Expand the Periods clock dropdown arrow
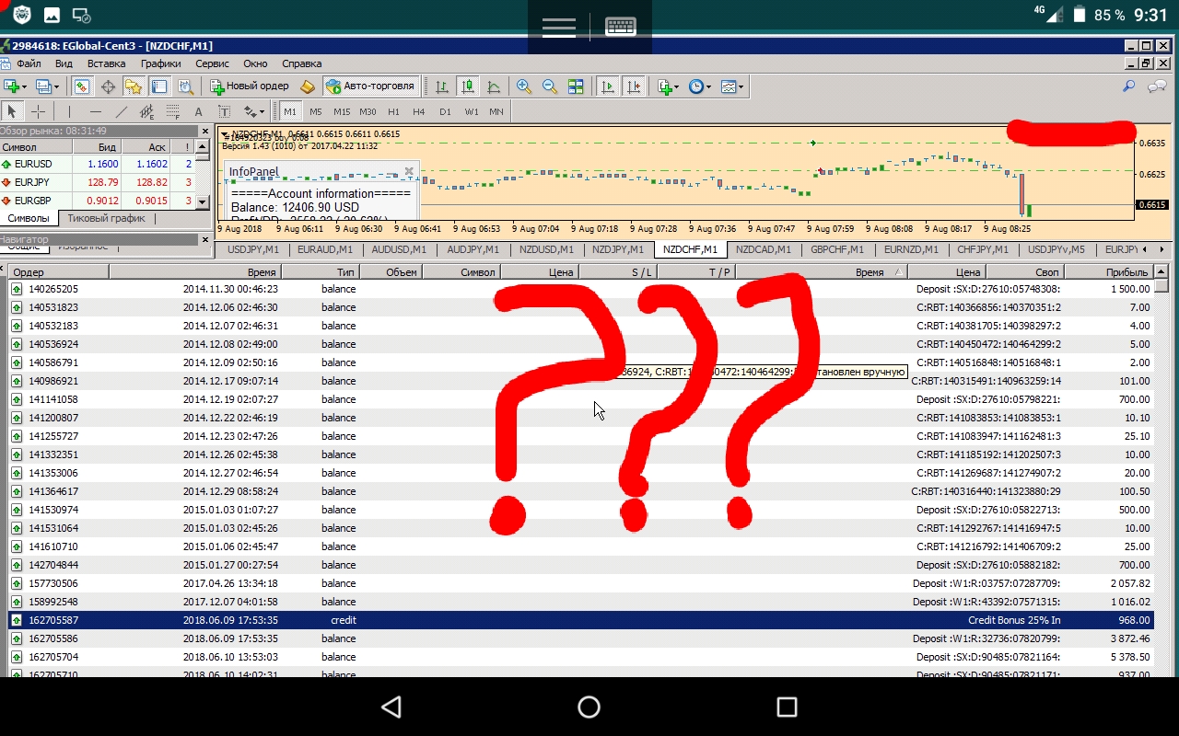Image resolution: width=1179 pixels, height=736 pixels. pos(708,86)
